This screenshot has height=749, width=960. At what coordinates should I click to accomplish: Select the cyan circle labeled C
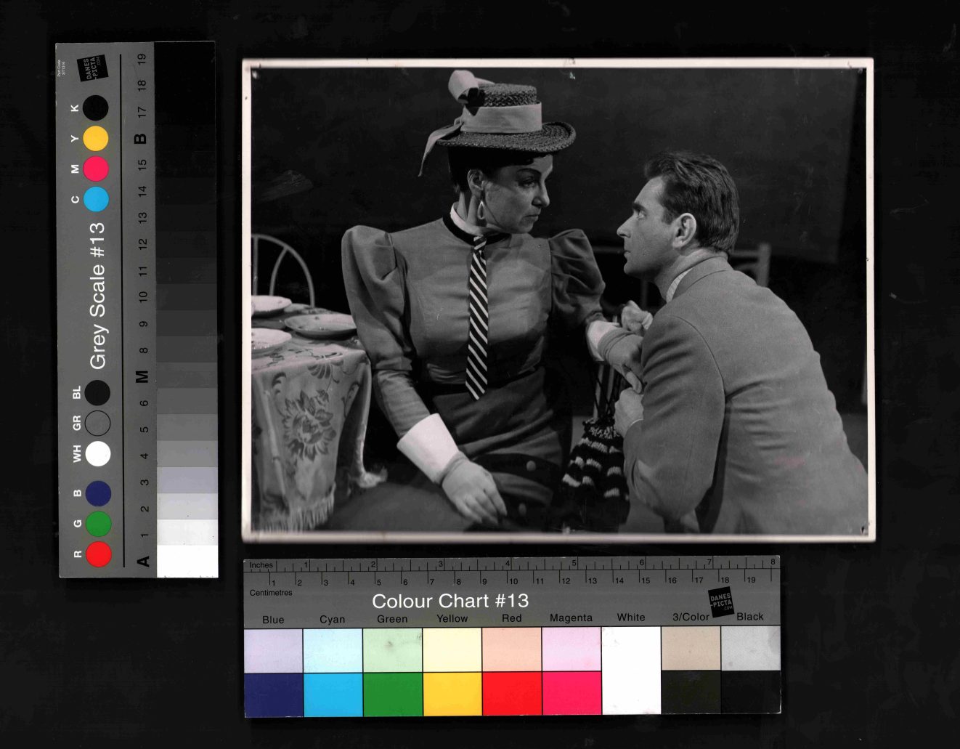click(x=96, y=199)
